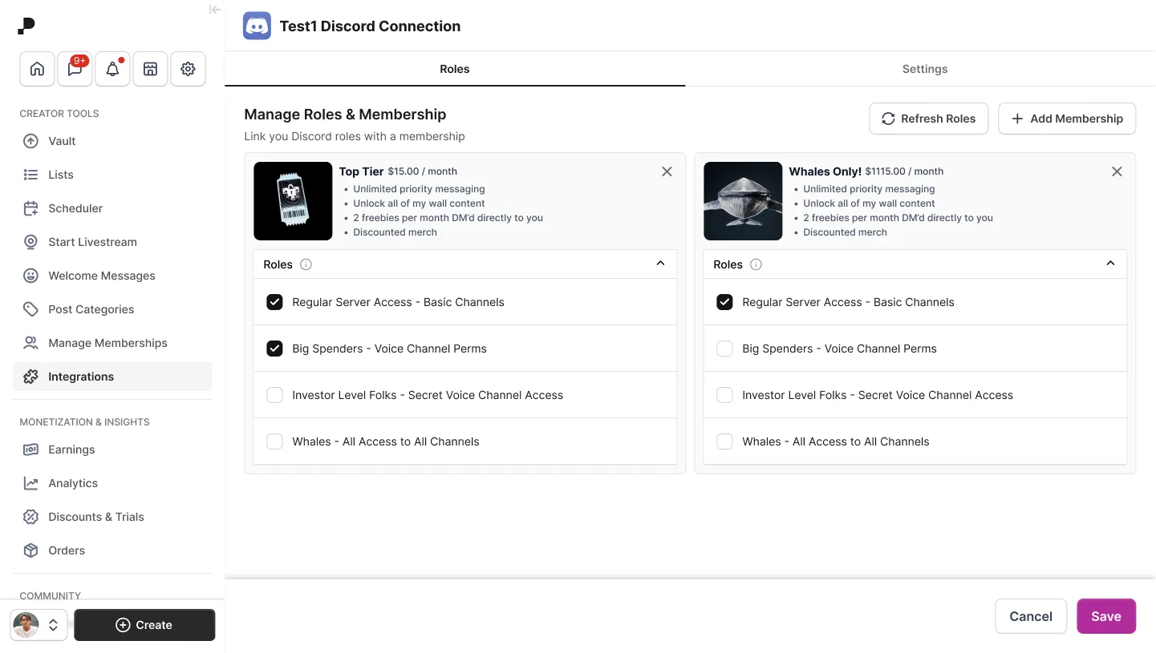Uncheck Big Spenders role for Top Tier
This screenshot has height=653, width=1156.
(274, 349)
